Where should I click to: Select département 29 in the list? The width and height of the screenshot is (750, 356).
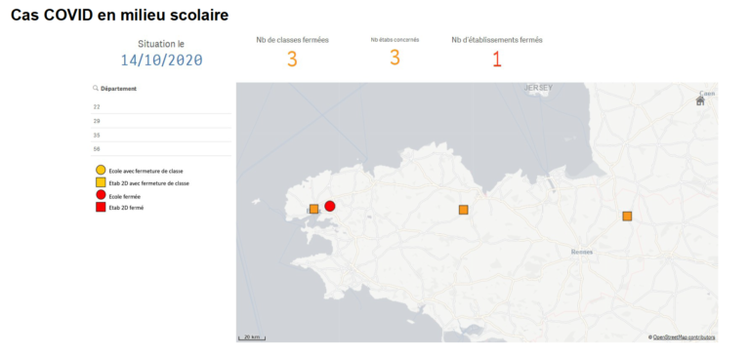coord(161,121)
